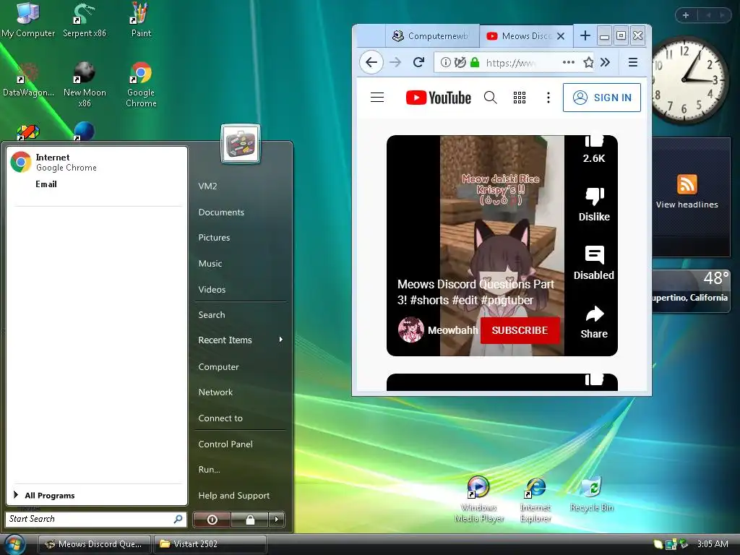Click the Start Search box
The image size is (740, 555).
[96, 519]
